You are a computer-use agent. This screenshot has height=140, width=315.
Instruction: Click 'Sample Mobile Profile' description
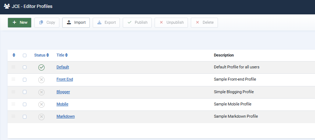[233, 104]
